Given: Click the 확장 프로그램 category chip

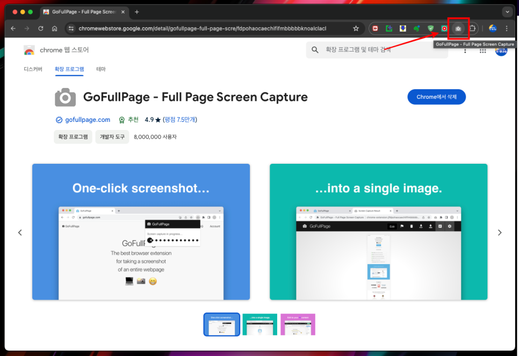Looking at the screenshot, I should point(73,136).
